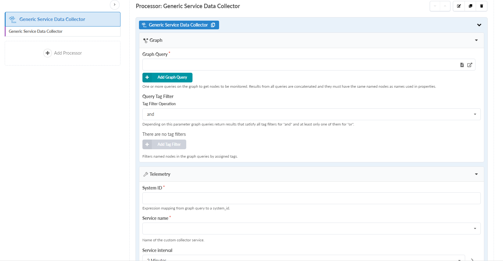Viewport: 503px width, 261px height.
Task: Delete the processor with trash icon
Action: [481, 6]
